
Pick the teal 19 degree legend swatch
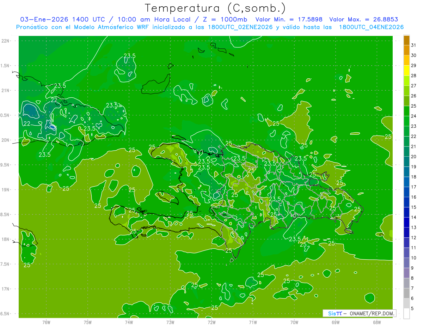pyautogui.click(x=406, y=162)
